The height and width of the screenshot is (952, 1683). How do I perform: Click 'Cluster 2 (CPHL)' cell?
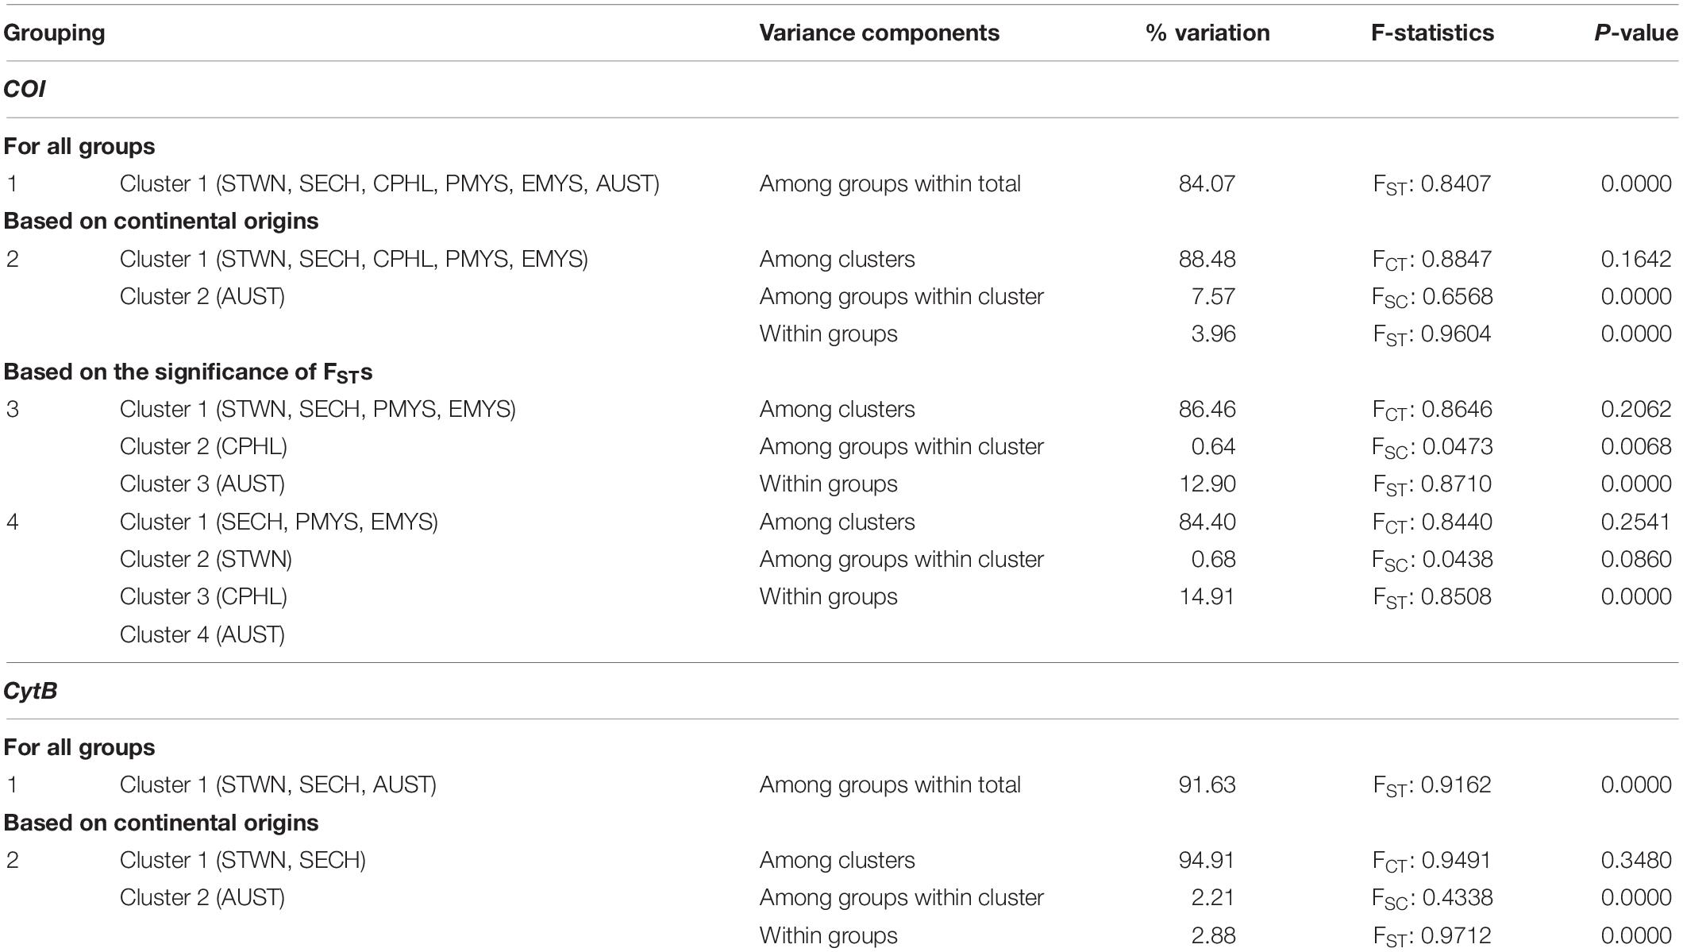click(203, 447)
